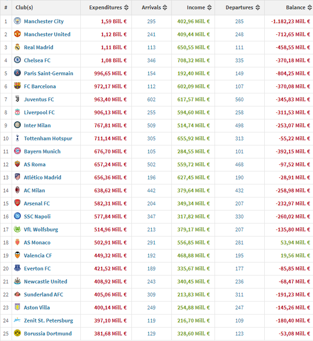Viewport: 313px width, 341px height.
Task: Open the Tottenham Hotspur club link
Action: click(x=48, y=138)
